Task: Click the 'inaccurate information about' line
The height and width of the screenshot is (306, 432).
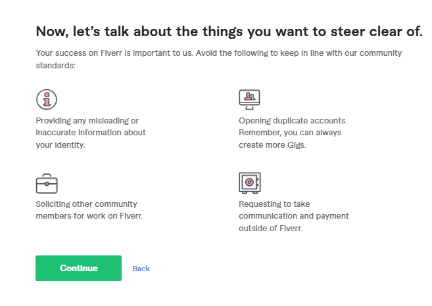Action: (91, 133)
